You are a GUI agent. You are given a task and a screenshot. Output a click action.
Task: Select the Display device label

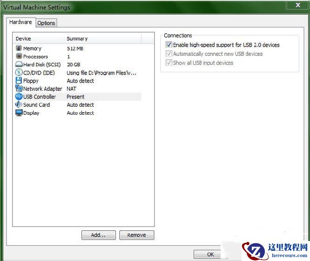coord(31,113)
